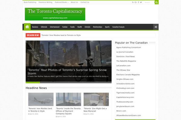Open Jerrytenenbaum.com sidebar link
This screenshot has height=120, width=181.
pos(125,106)
